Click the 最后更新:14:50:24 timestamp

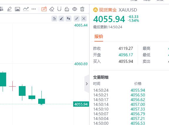108,27
